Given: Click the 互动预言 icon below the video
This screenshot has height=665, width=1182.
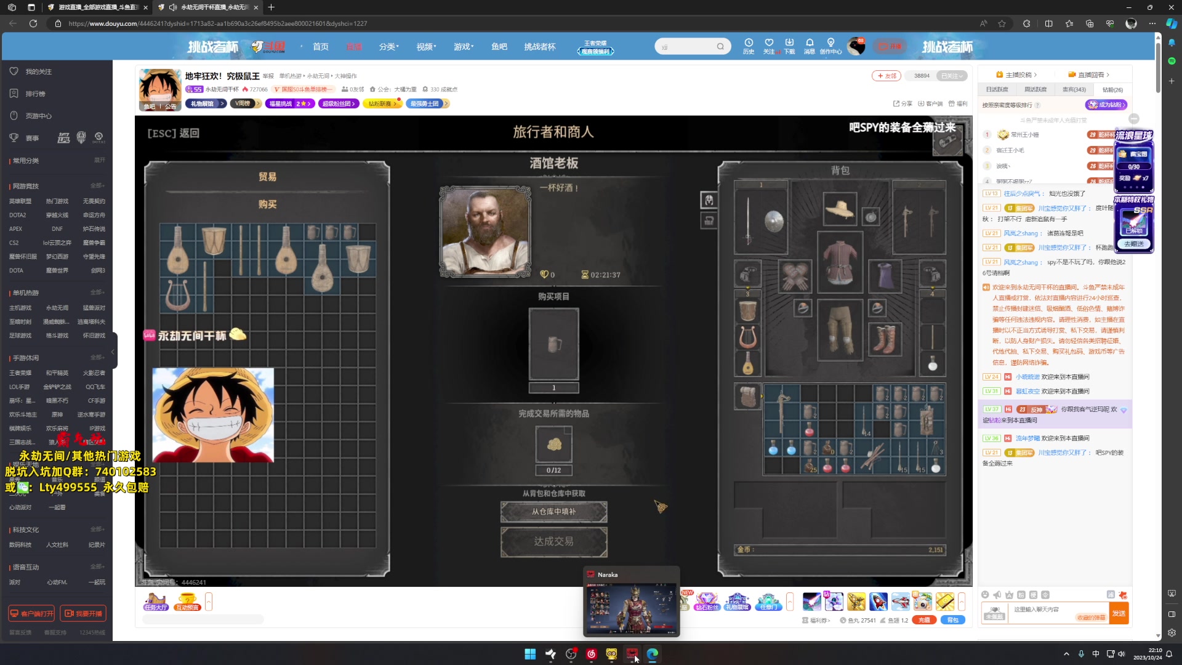Looking at the screenshot, I should tap(187, 602).
